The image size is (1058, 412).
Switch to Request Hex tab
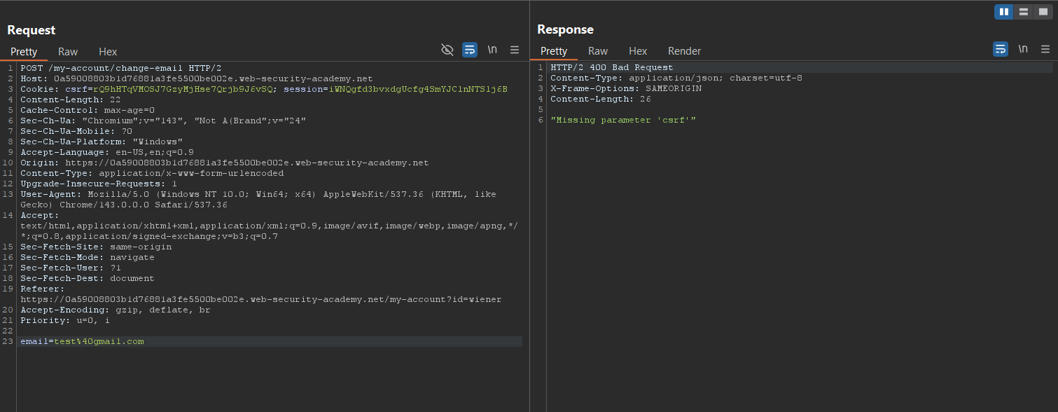(x=108, y=52)
